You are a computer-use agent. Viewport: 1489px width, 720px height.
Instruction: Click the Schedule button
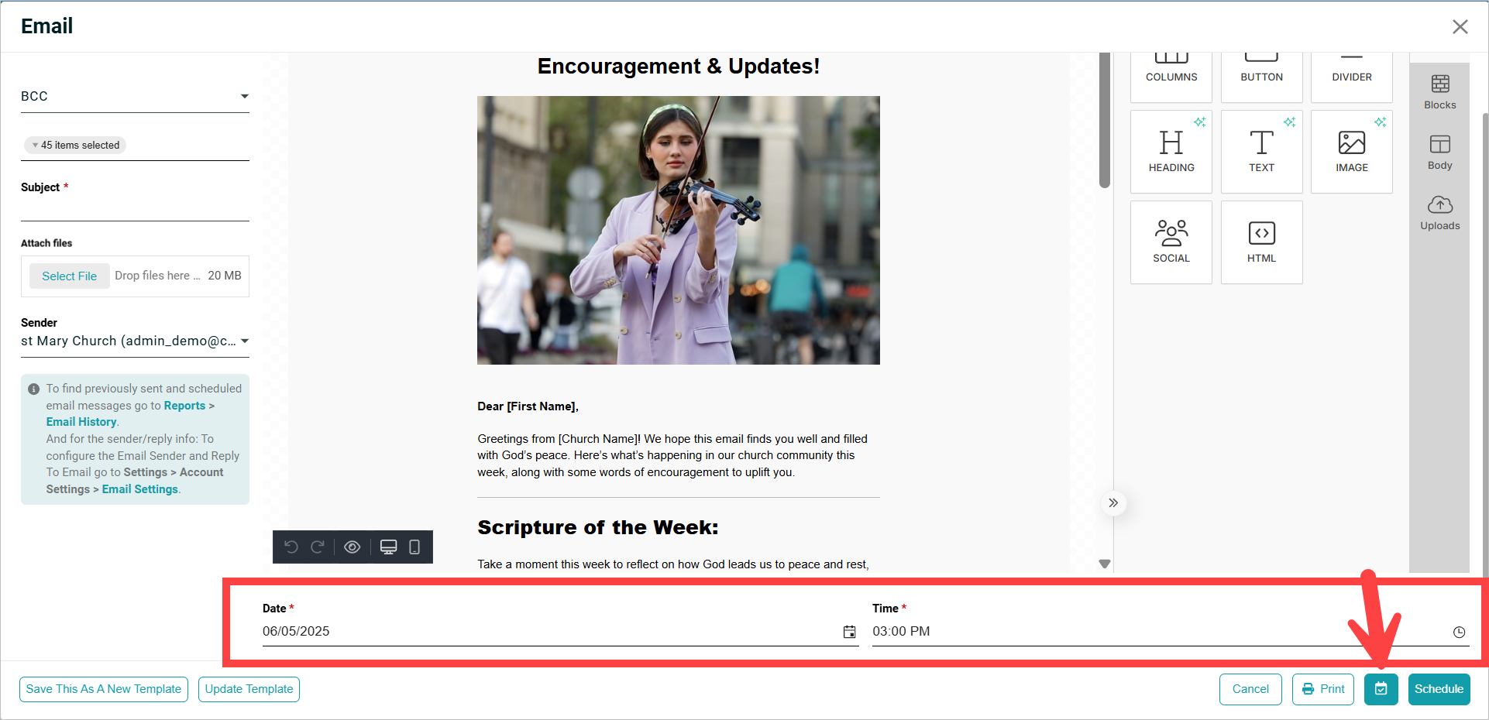point(1439,689)
